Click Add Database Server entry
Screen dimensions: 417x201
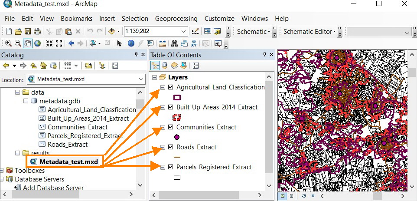(x=53, y=188)
